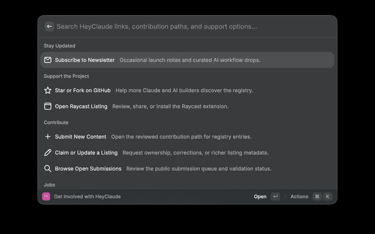This screenshot has height=234, width=375.
Task: Click the pink HeyClaude extension icon
Action: coord(46,197)
